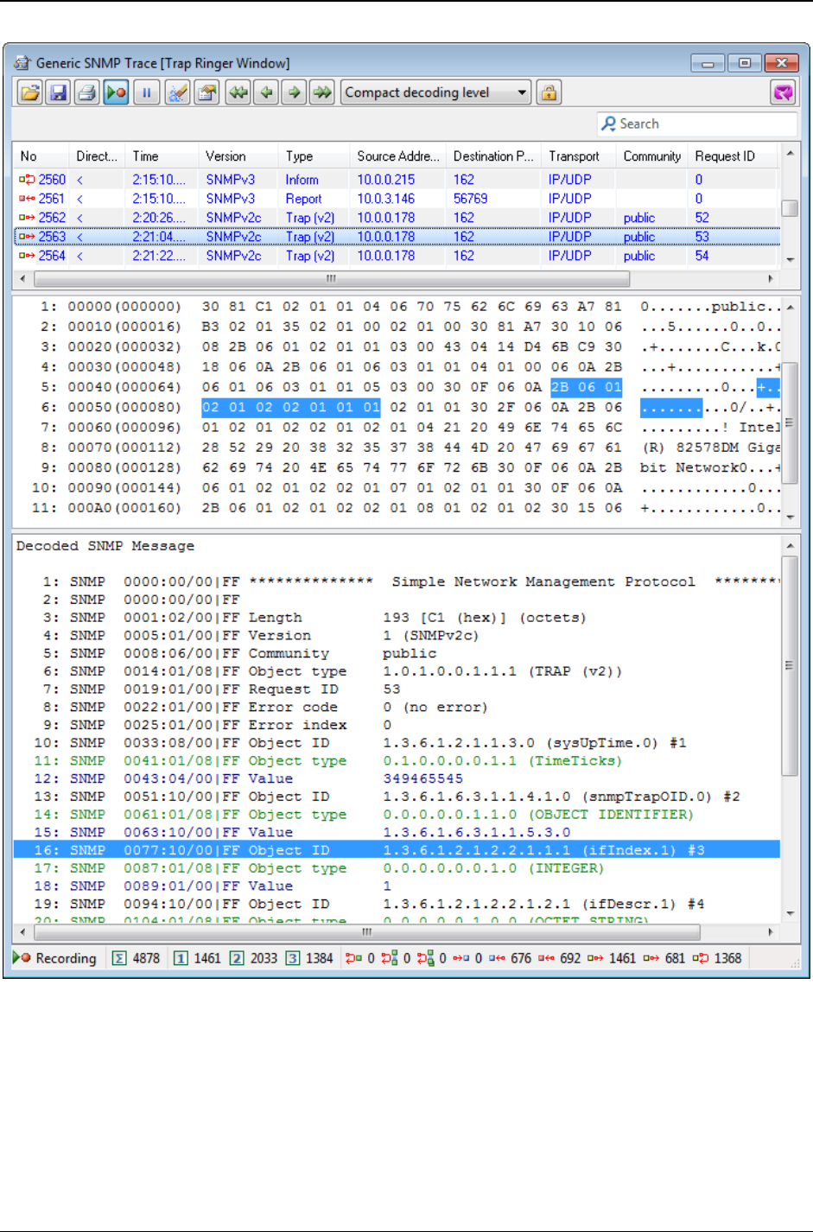This screenshot has height=1232, width=813.
Task: Focus the Search field
Action: pos(696,124)
